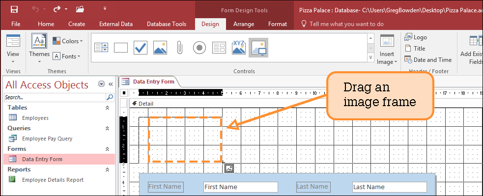Select the Option Button control
This screenshot has width=483, height=196.
199,48
